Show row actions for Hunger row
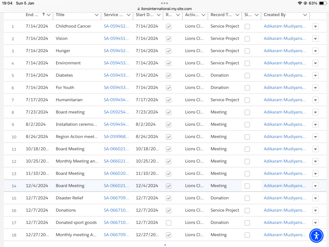This screenshot has height=247, width=329. point(316,51)
